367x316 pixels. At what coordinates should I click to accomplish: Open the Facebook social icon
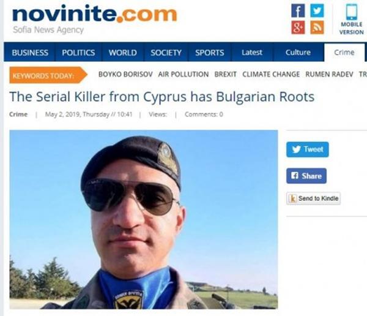pos(298,11)
